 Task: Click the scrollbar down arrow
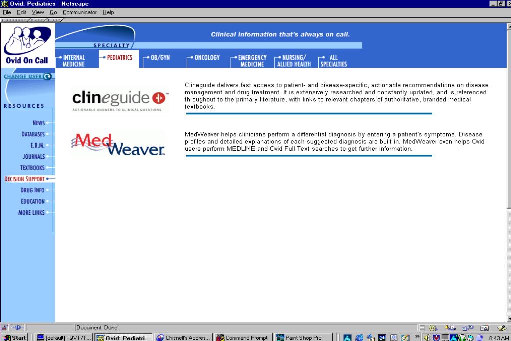click(x=509, y=319)
